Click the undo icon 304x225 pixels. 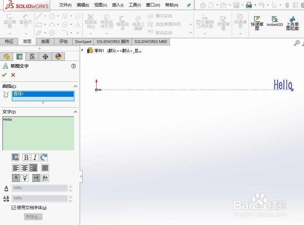(x=261, y=5)
